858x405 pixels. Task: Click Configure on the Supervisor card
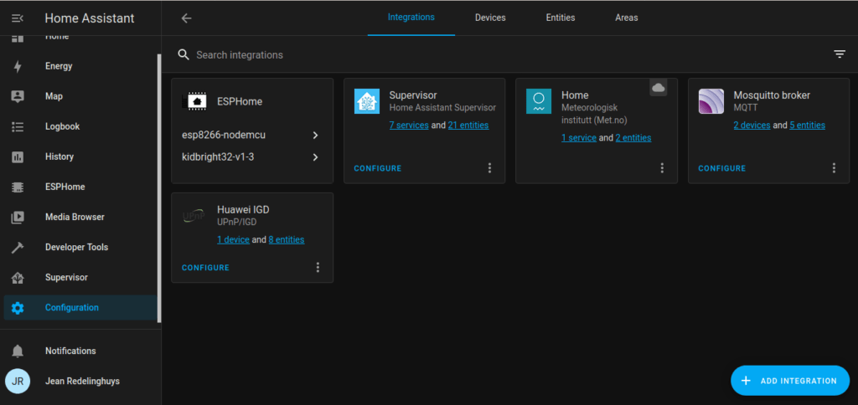click(378, 168)
